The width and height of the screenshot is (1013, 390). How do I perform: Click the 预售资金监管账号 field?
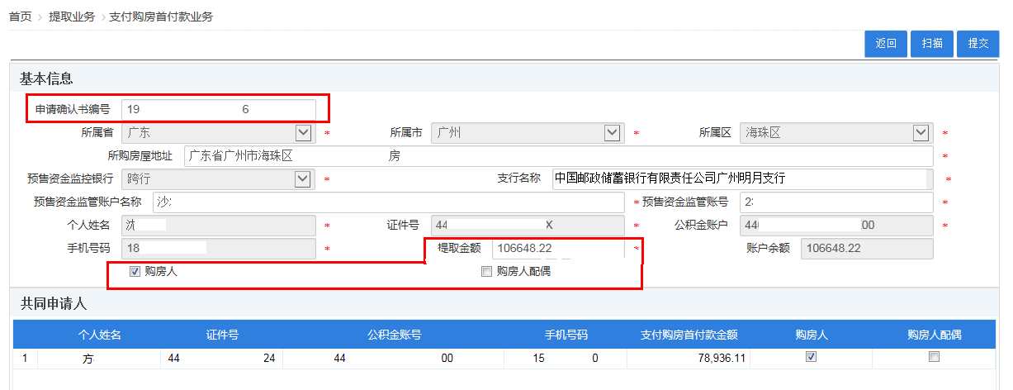pyautogui.click(x=836, y=202)
